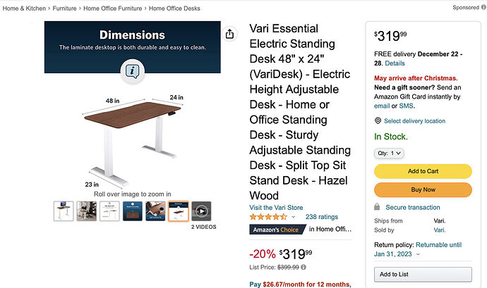Click the share icon beside product image
The image size is (487, 288).
coord(230,34)
